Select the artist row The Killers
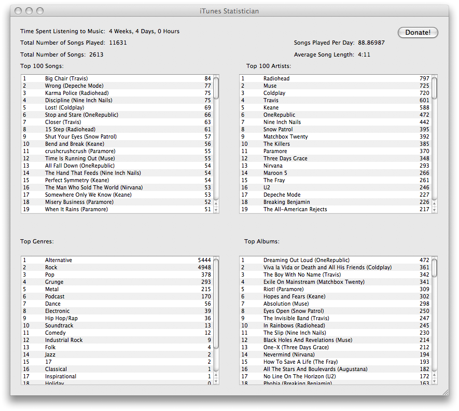This screenshot has height=411, width=459. tap(336, 144)
